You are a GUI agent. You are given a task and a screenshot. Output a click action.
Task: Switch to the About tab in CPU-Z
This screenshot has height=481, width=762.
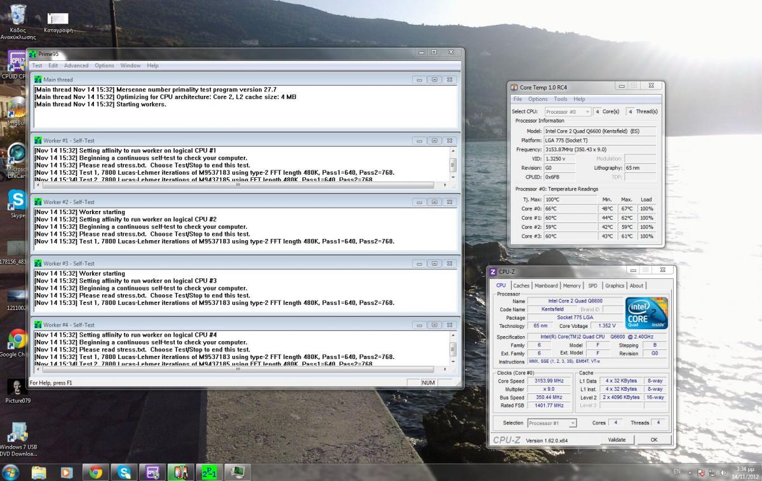[636, 286]
